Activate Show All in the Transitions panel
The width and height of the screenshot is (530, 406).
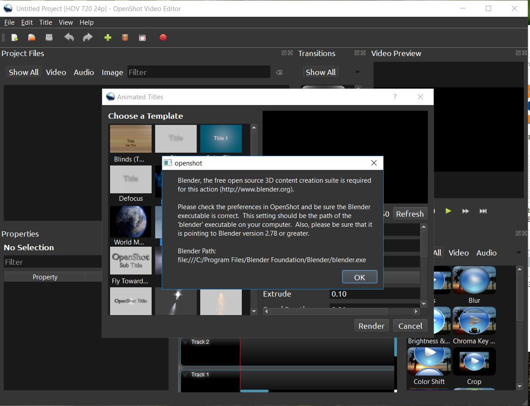coord(320,71)
